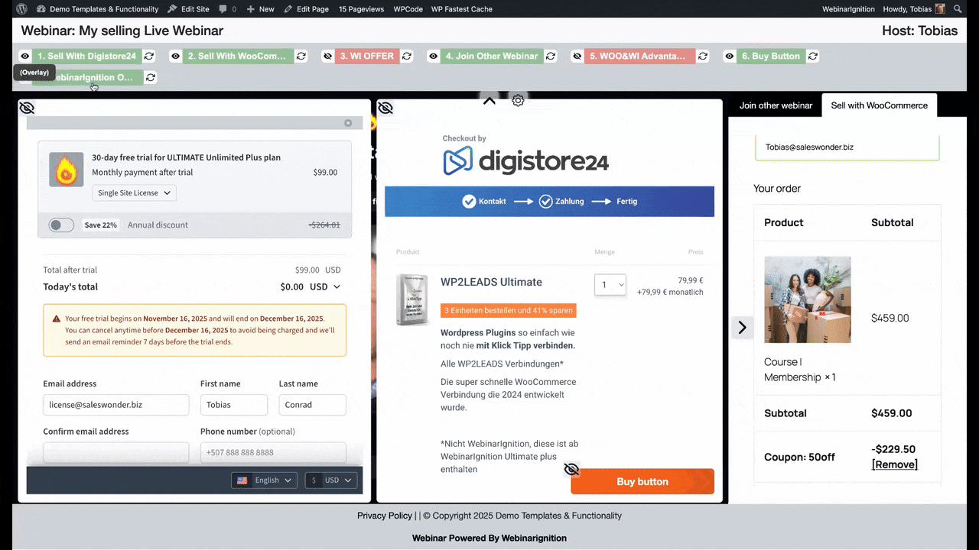Image resolution: width=979 pixels, height=550 pixels.
Task: Open search from the admin bar
Action: (x=957, y=8)
